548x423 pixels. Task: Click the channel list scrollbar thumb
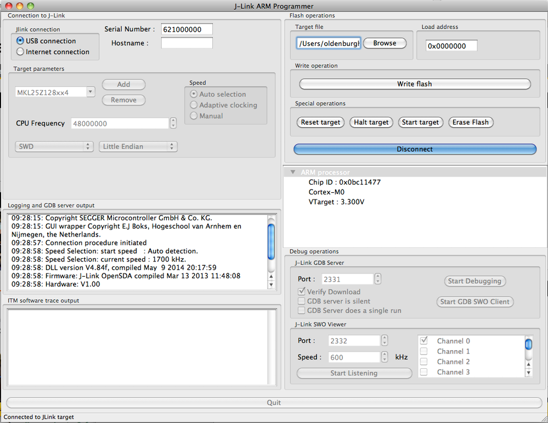(x=528, y=344)
